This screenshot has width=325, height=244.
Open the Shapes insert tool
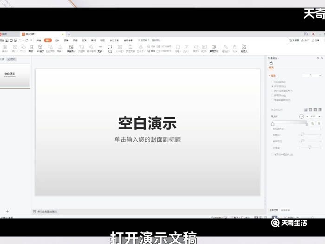[23, 48]
